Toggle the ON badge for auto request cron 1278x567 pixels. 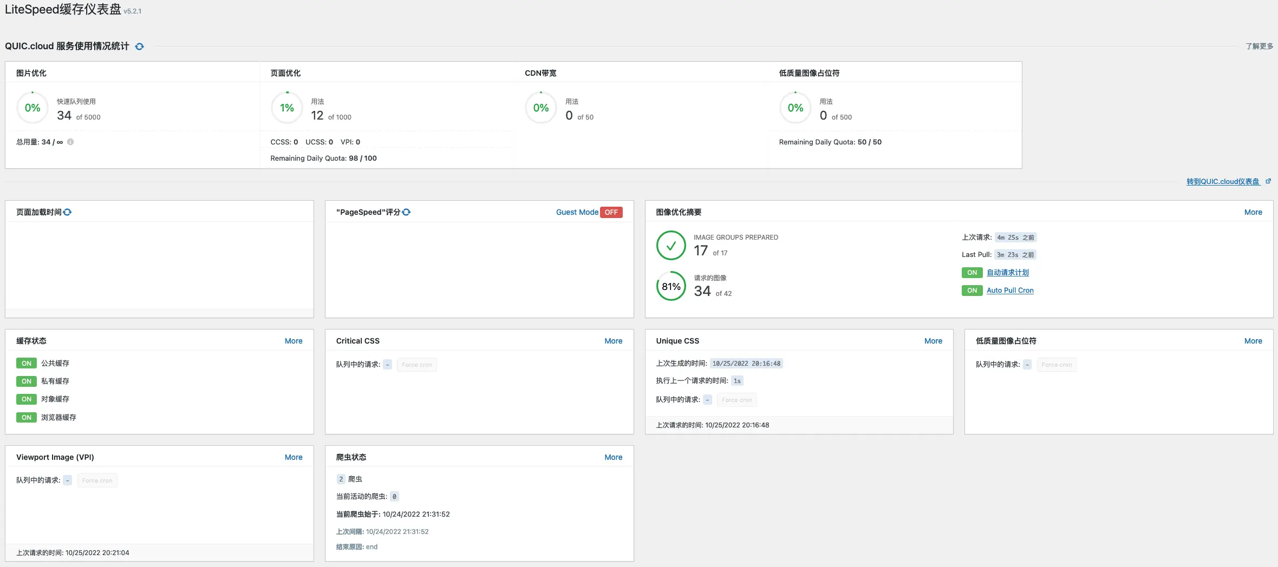971,273
